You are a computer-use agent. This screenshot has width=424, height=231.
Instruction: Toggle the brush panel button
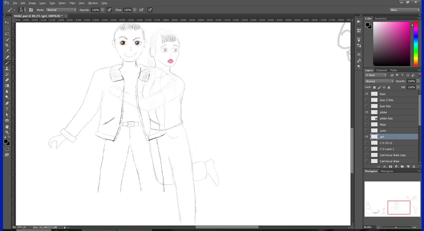(31, 10)
